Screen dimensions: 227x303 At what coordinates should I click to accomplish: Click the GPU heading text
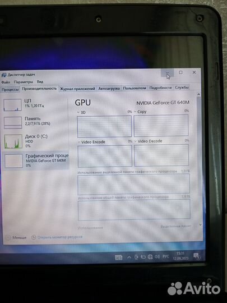pos(83,103)
